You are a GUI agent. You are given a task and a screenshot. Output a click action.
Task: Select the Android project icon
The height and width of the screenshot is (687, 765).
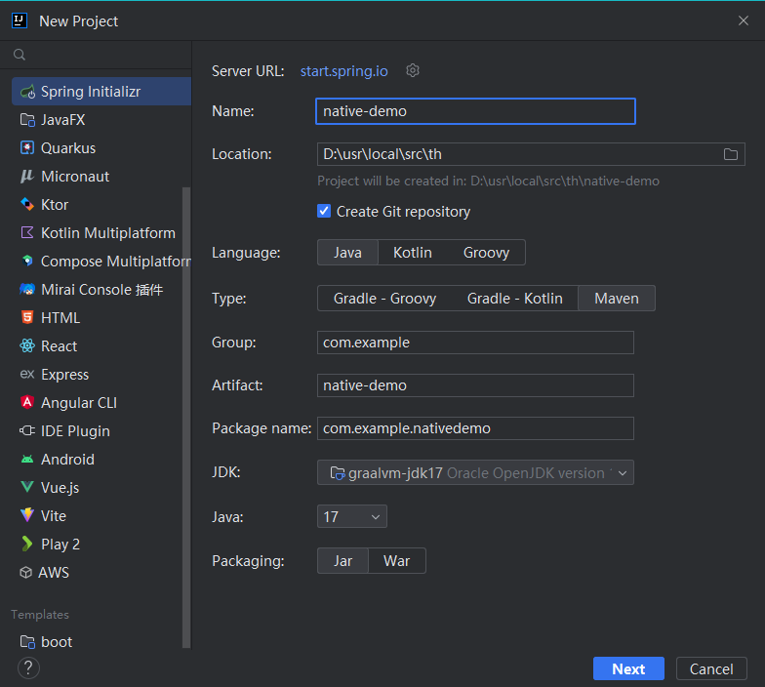tap(27, 459)
